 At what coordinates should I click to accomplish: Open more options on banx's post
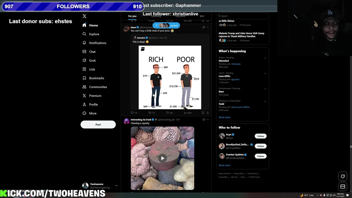coord(208,27)
